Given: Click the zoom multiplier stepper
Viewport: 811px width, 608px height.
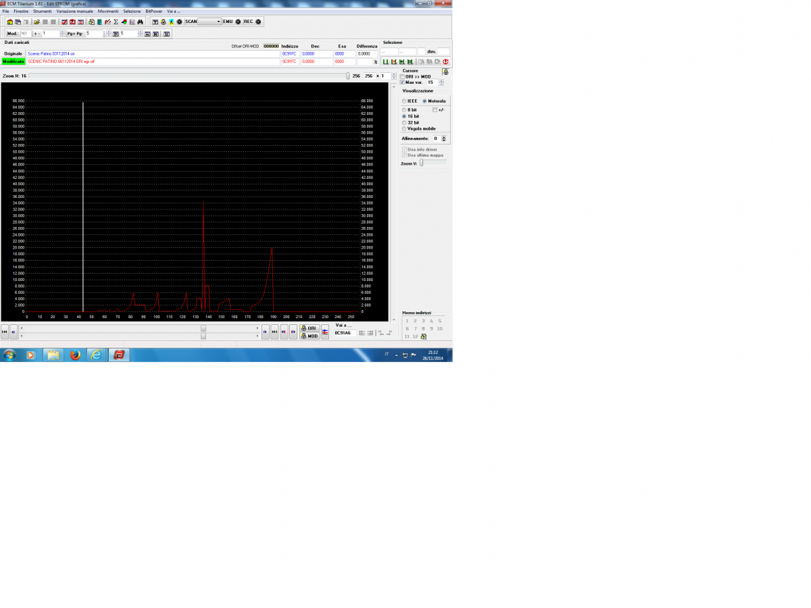Looking at the screenshot, I should pyautogui.click(x=395, y=76).
